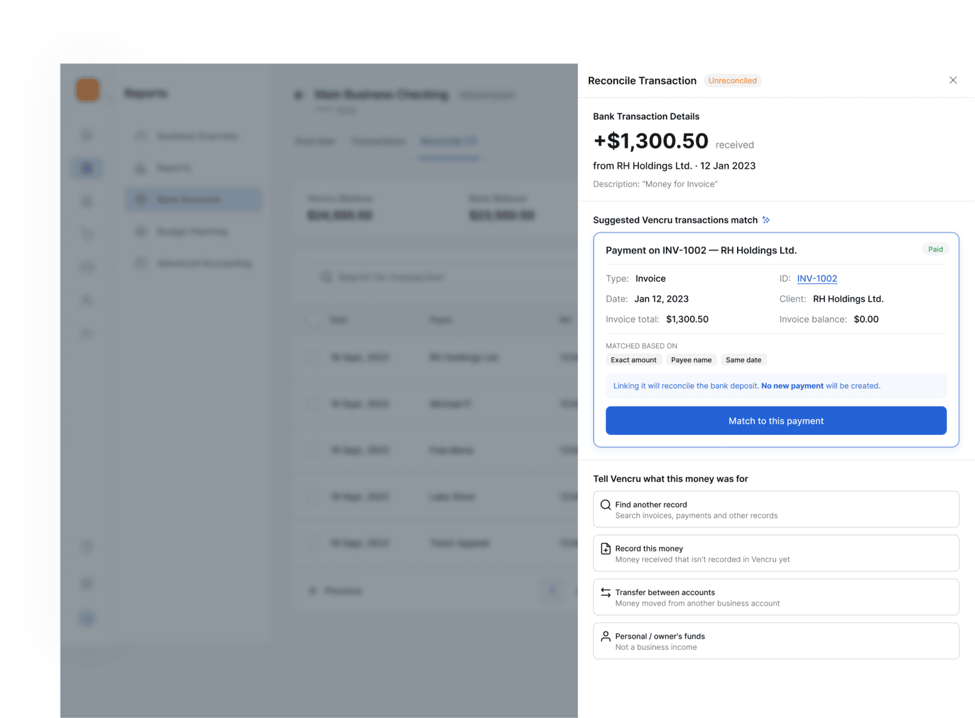Click the Same date chip
Screen dimensions: 975x718
743,360
